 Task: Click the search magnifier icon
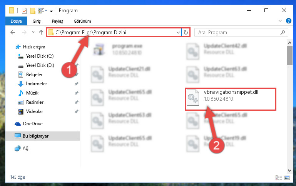click(283, 32)
